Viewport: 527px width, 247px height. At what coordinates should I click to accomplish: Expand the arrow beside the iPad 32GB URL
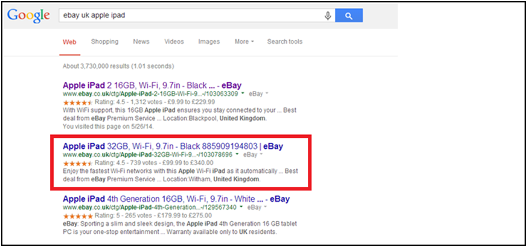pos(237,155)
